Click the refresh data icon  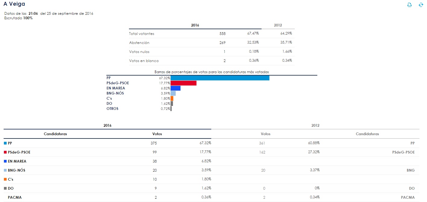pos(421,5)
